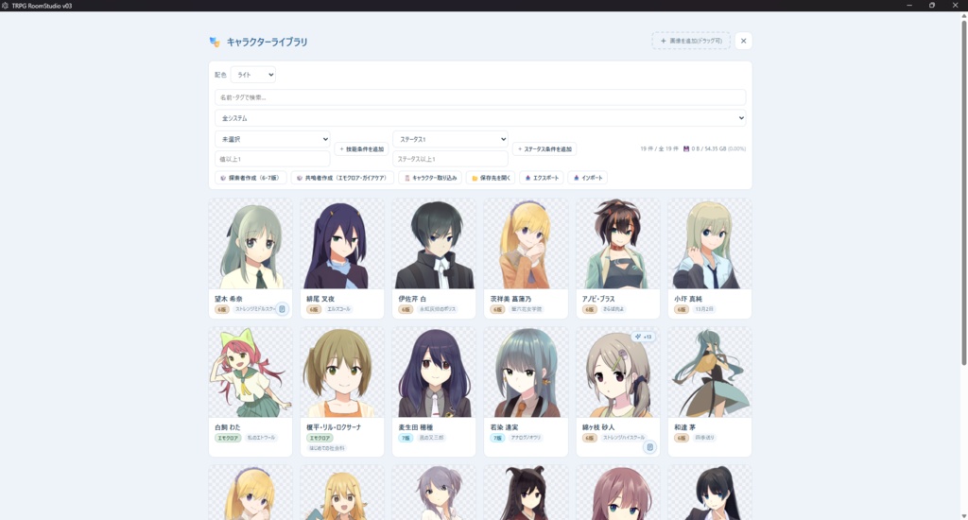Open キャラクター取り込み import character button
This screenshot has width=968, height=520.
(x=430, y=178)
